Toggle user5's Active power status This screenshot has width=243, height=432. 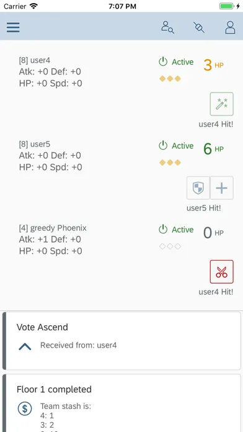click(176, 146)
